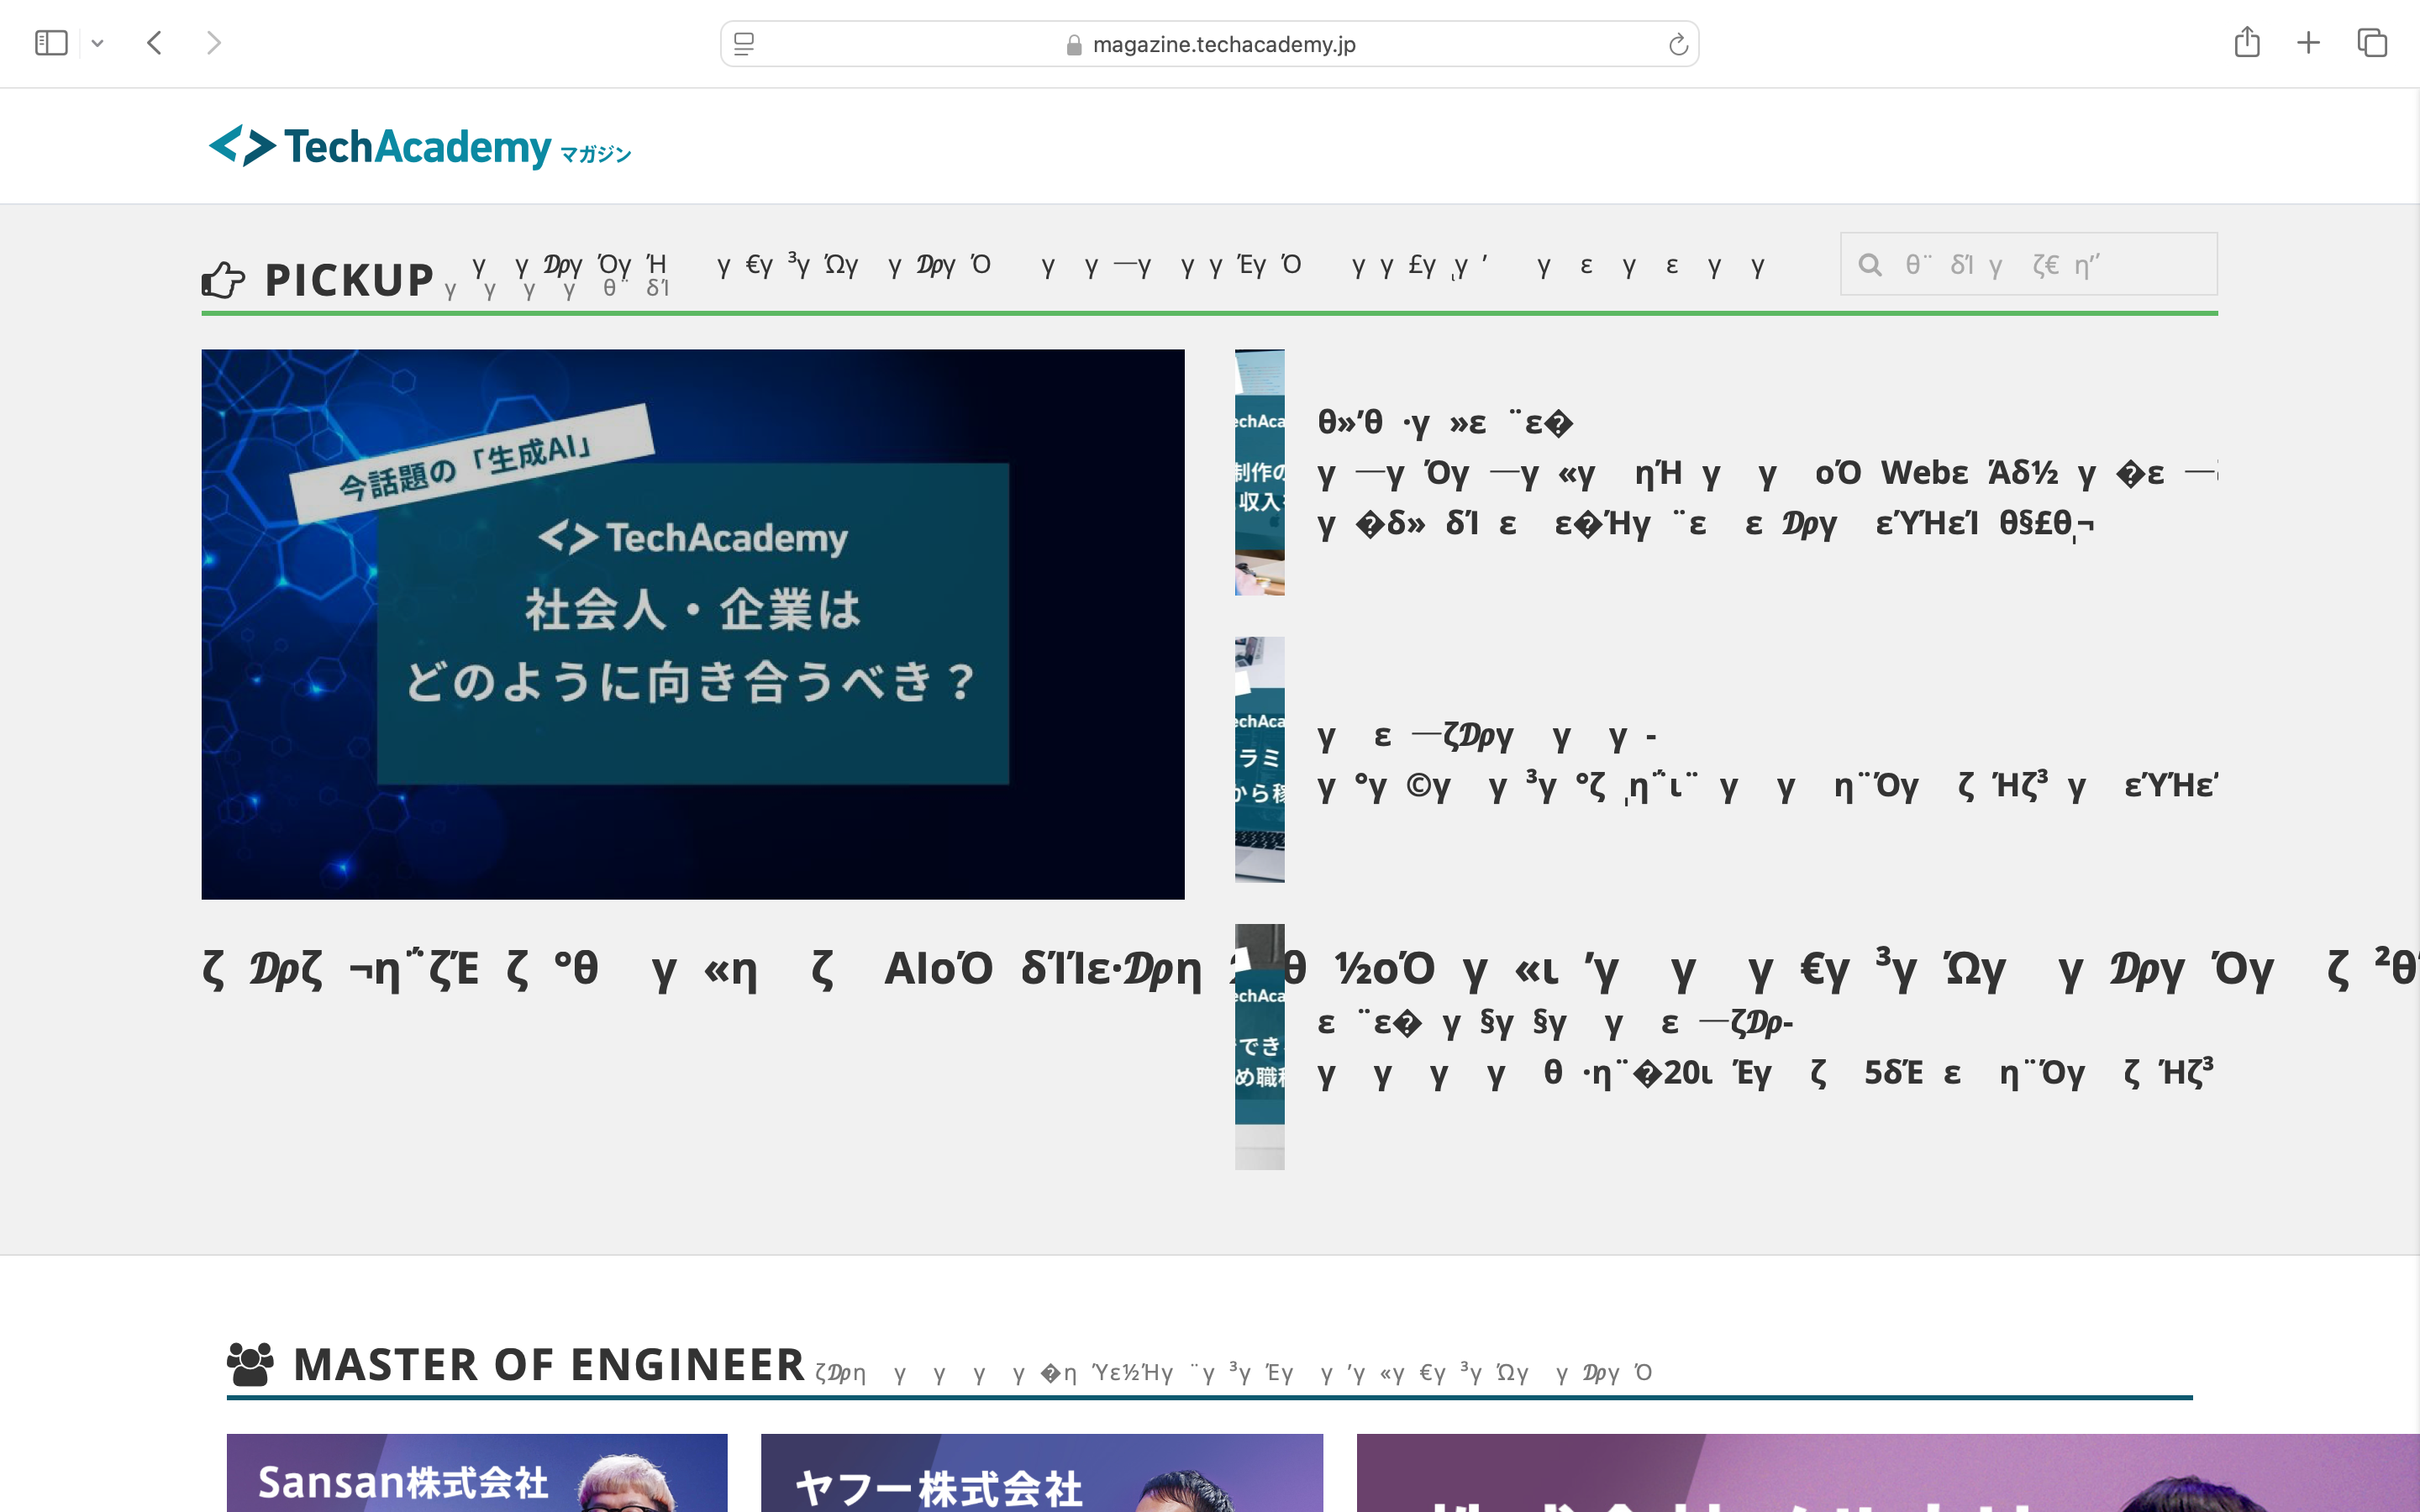Open the second pickup article thumbnail

tap(1259, 759)
